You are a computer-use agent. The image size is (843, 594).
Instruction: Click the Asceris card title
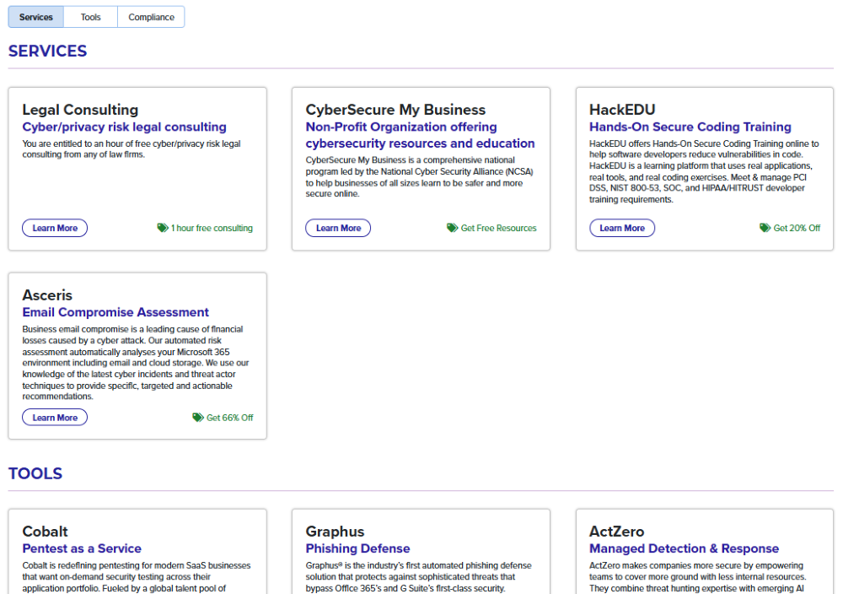tap(47, 295)
